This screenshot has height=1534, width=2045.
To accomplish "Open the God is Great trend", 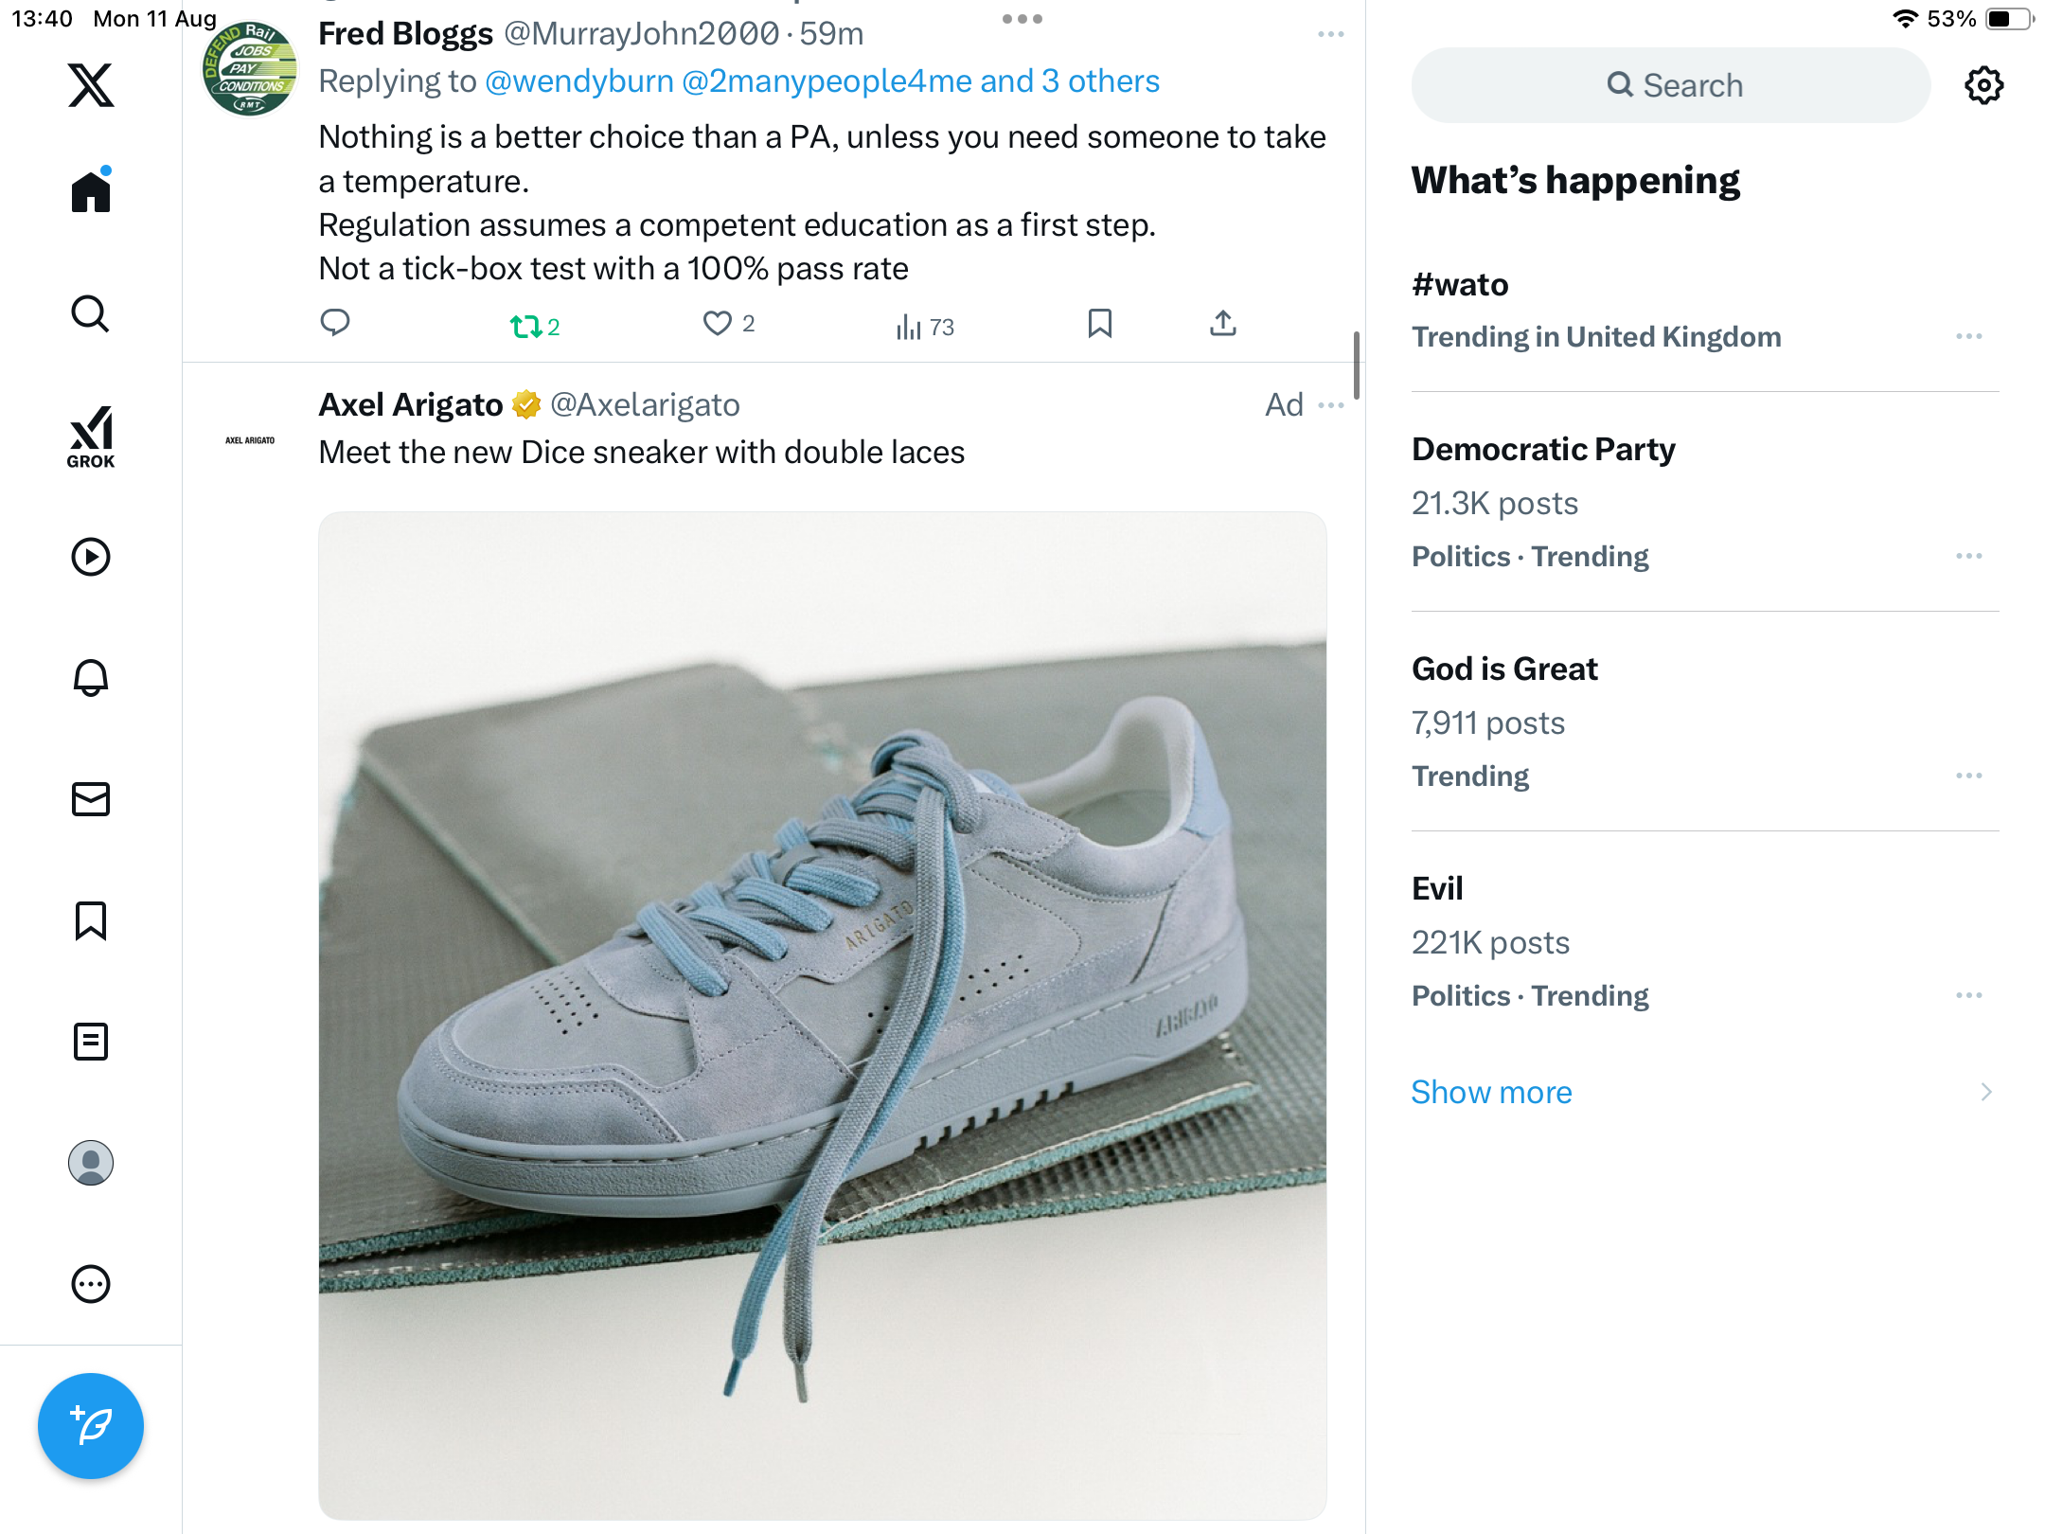I will pyautogui.click(x=1504, y=669).
